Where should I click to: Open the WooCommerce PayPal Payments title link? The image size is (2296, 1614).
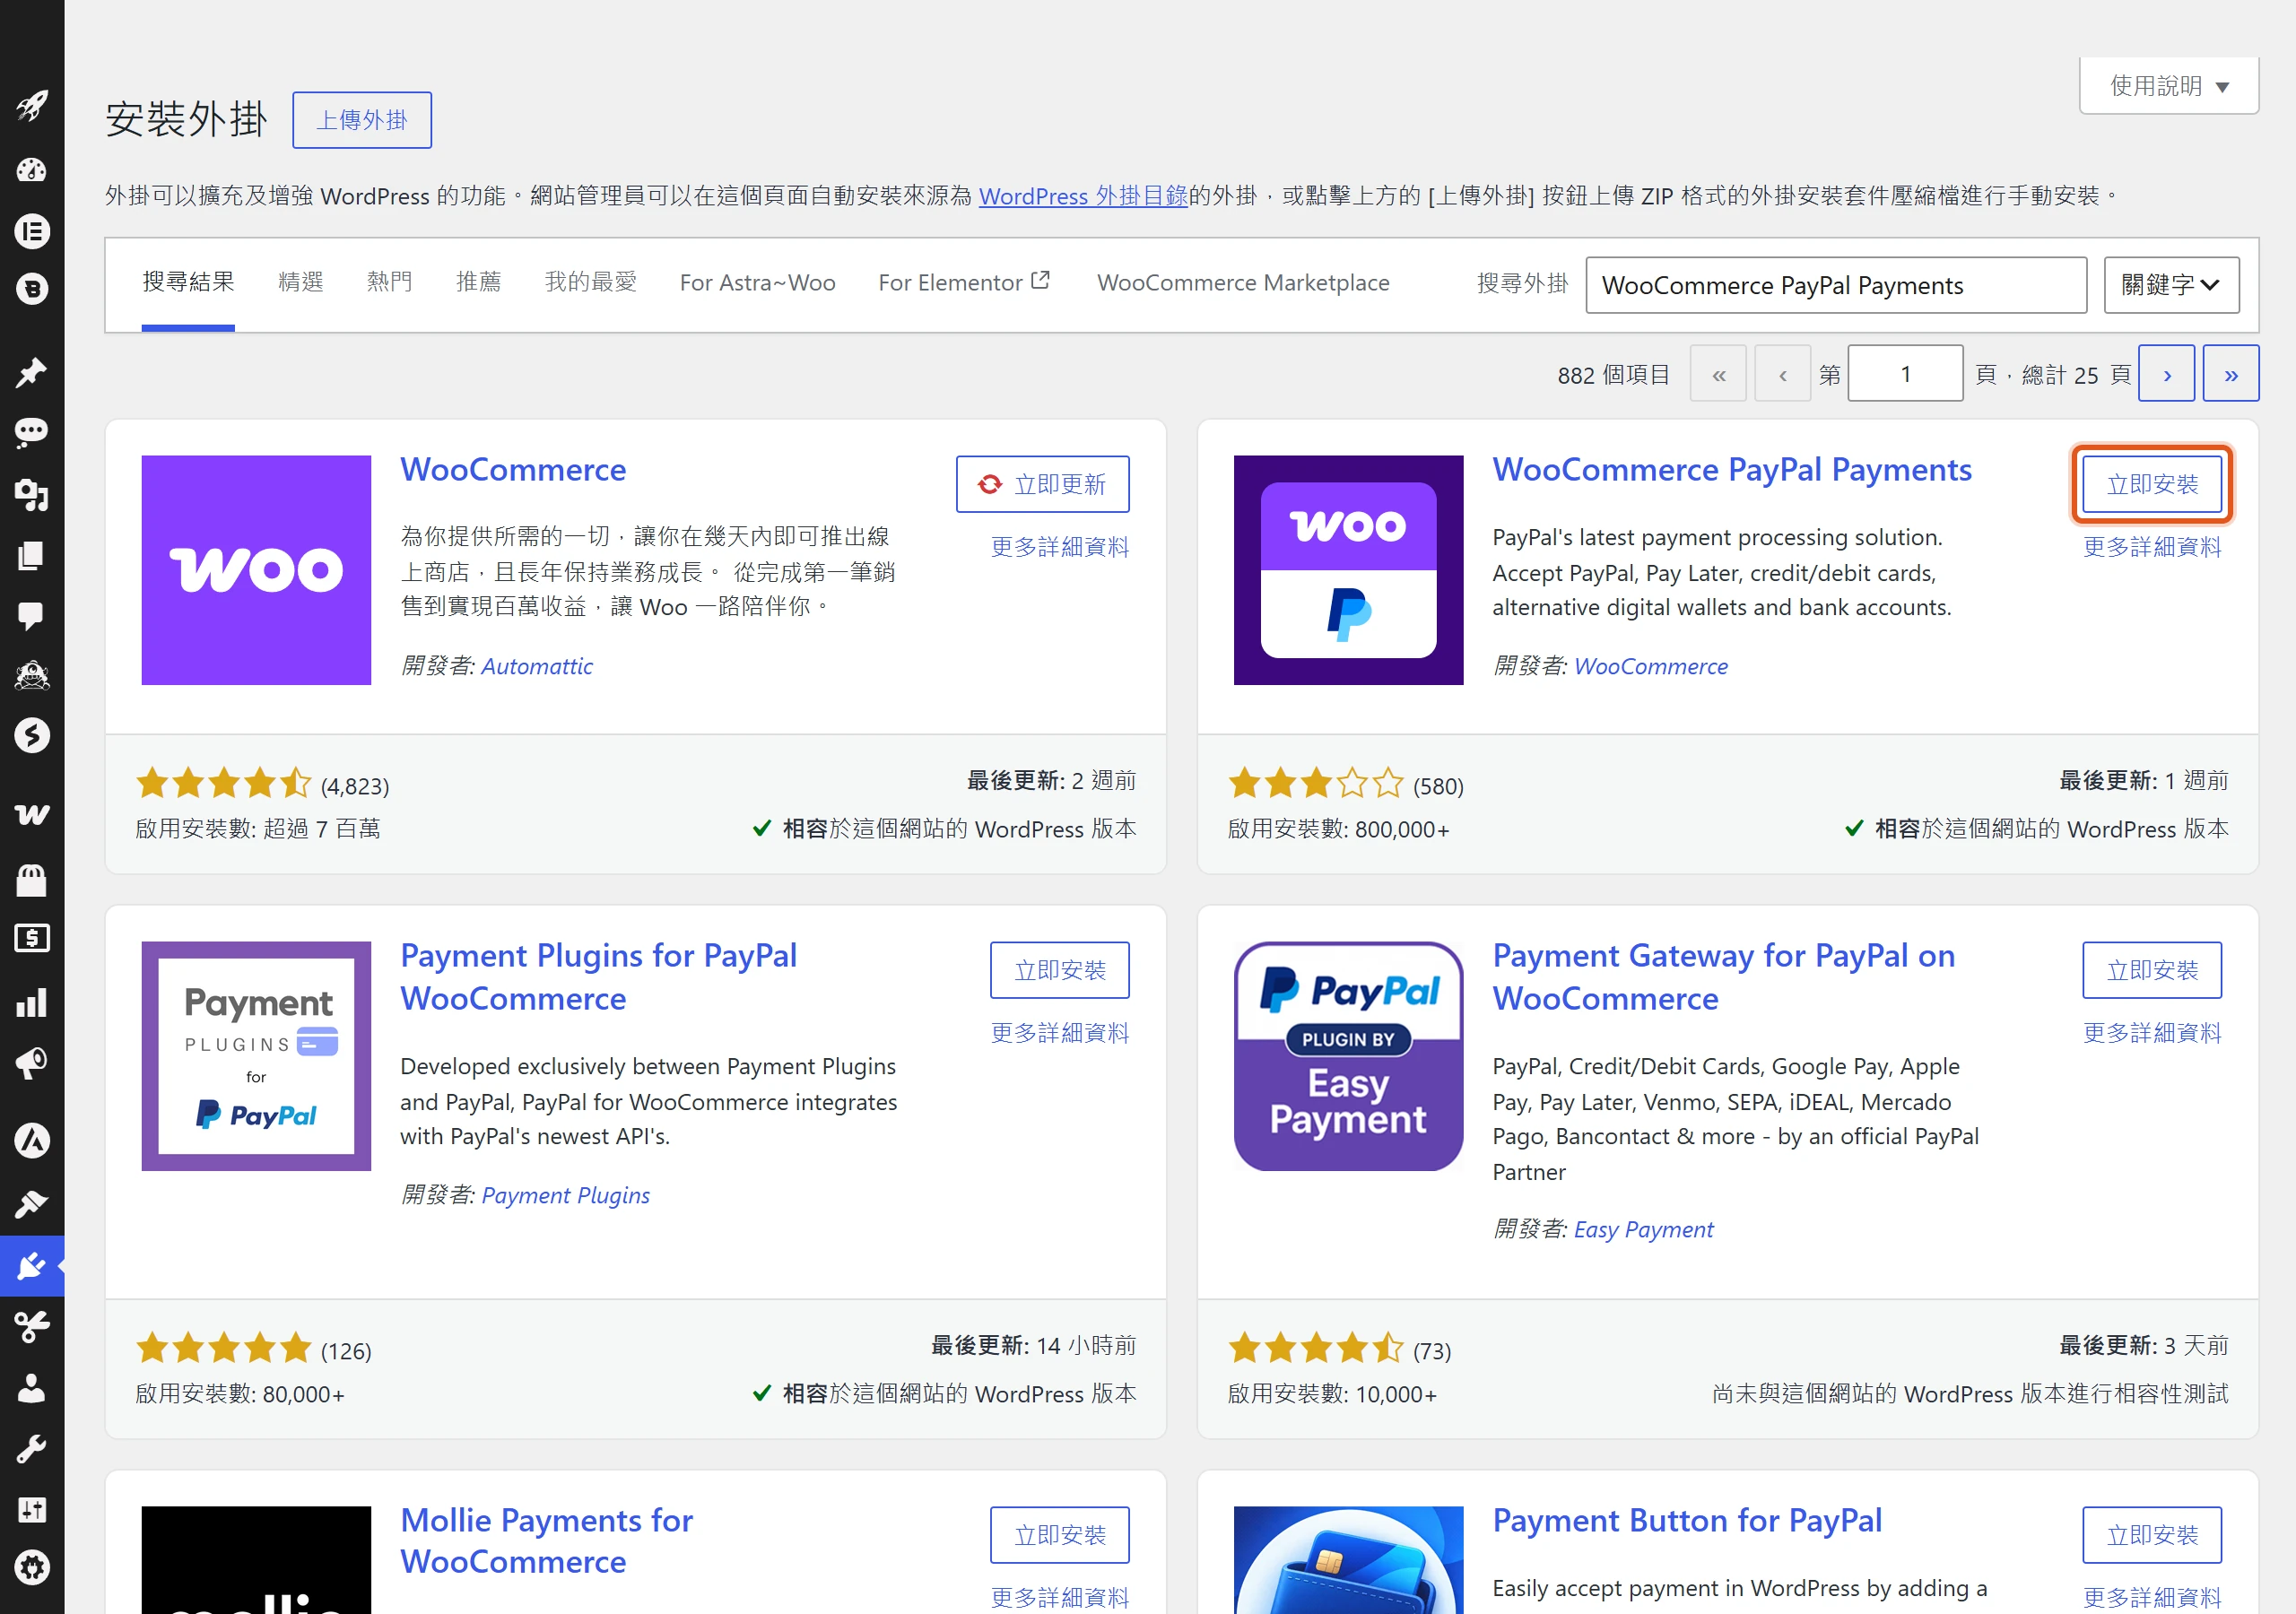click(1732, 470)
